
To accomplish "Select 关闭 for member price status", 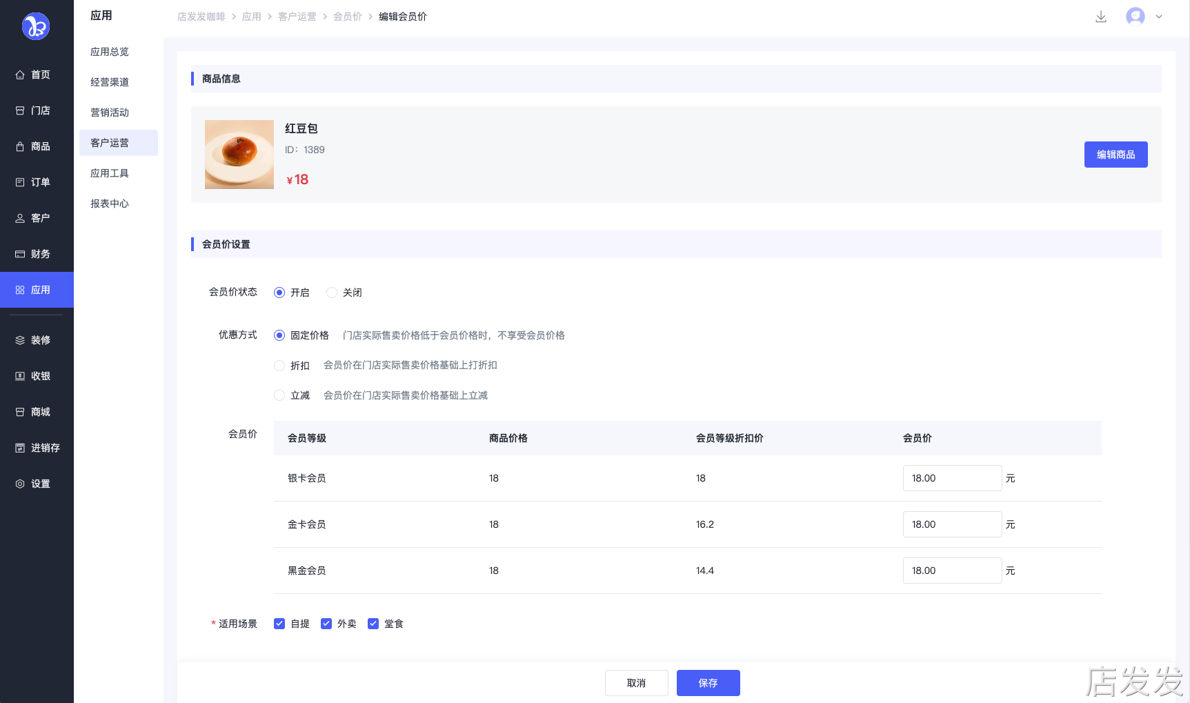I will [332, 293].
